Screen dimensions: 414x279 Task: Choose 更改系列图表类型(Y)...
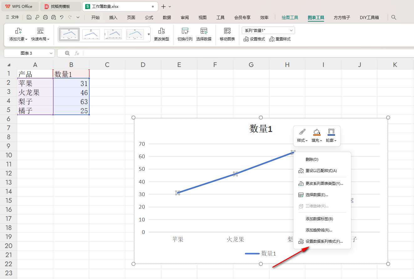322,184
